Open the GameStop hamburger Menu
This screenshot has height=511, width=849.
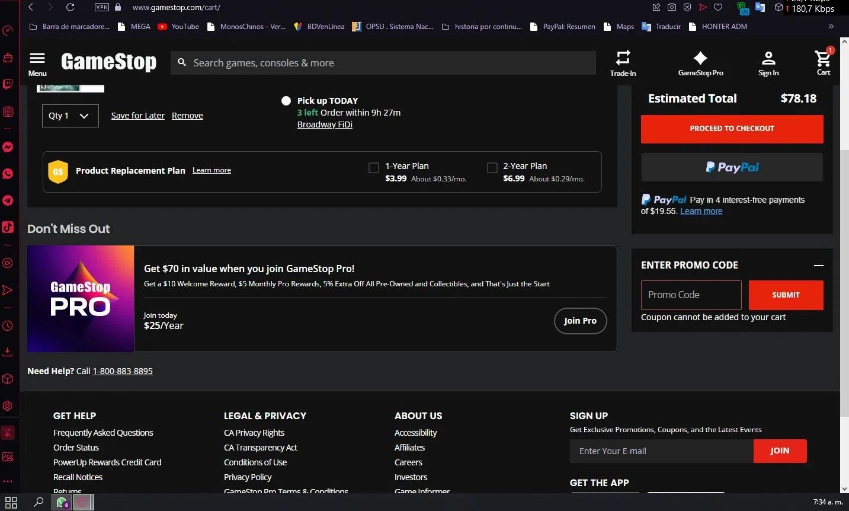pos(37,64)
